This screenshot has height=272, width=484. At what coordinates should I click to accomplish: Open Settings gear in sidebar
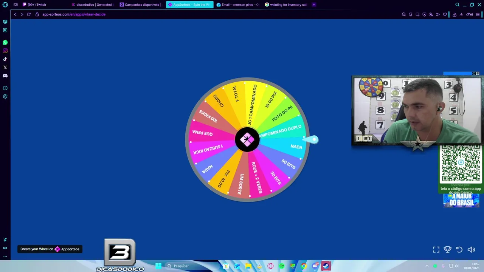[5, 96]
